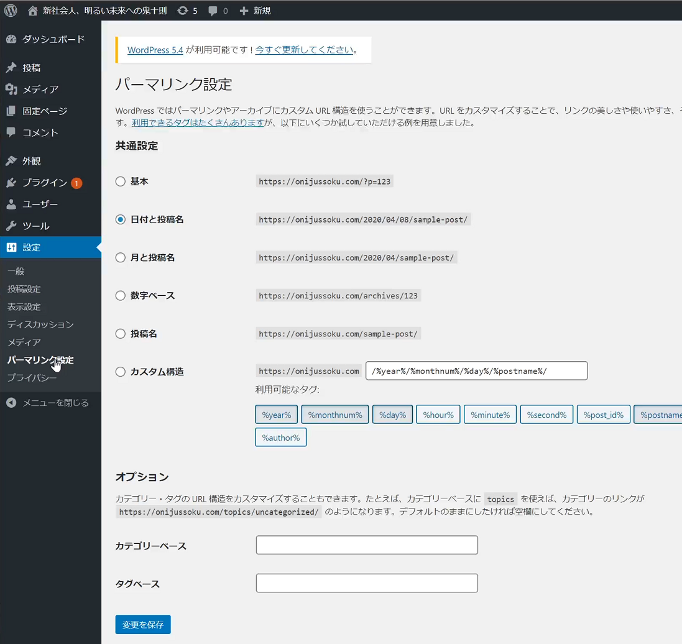
Task: Open the comments bubble icon in admin bar
Action: pos(213,11)
